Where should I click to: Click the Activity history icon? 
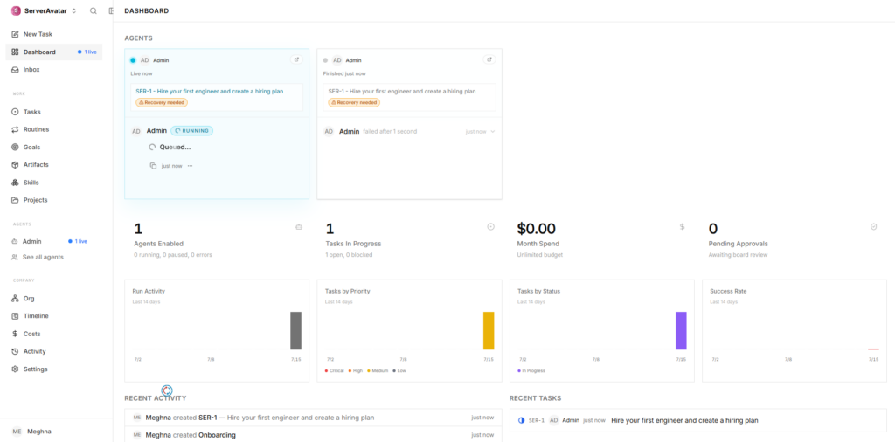click(x=16, y=351)
